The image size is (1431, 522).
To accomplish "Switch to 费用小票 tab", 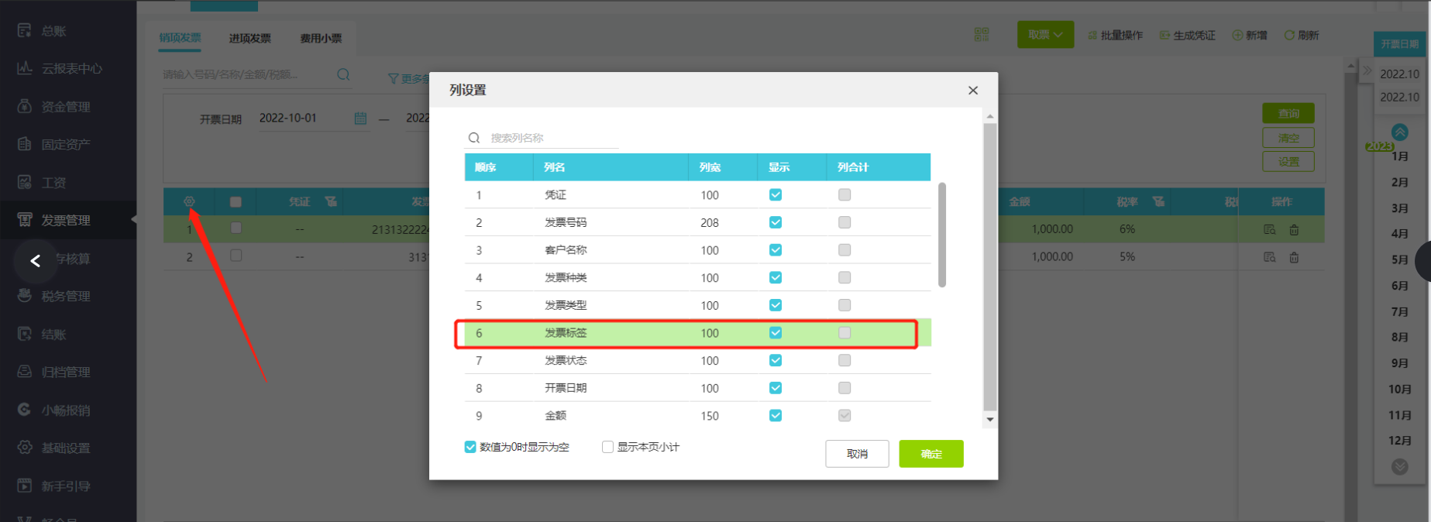I will coord(321,38).
